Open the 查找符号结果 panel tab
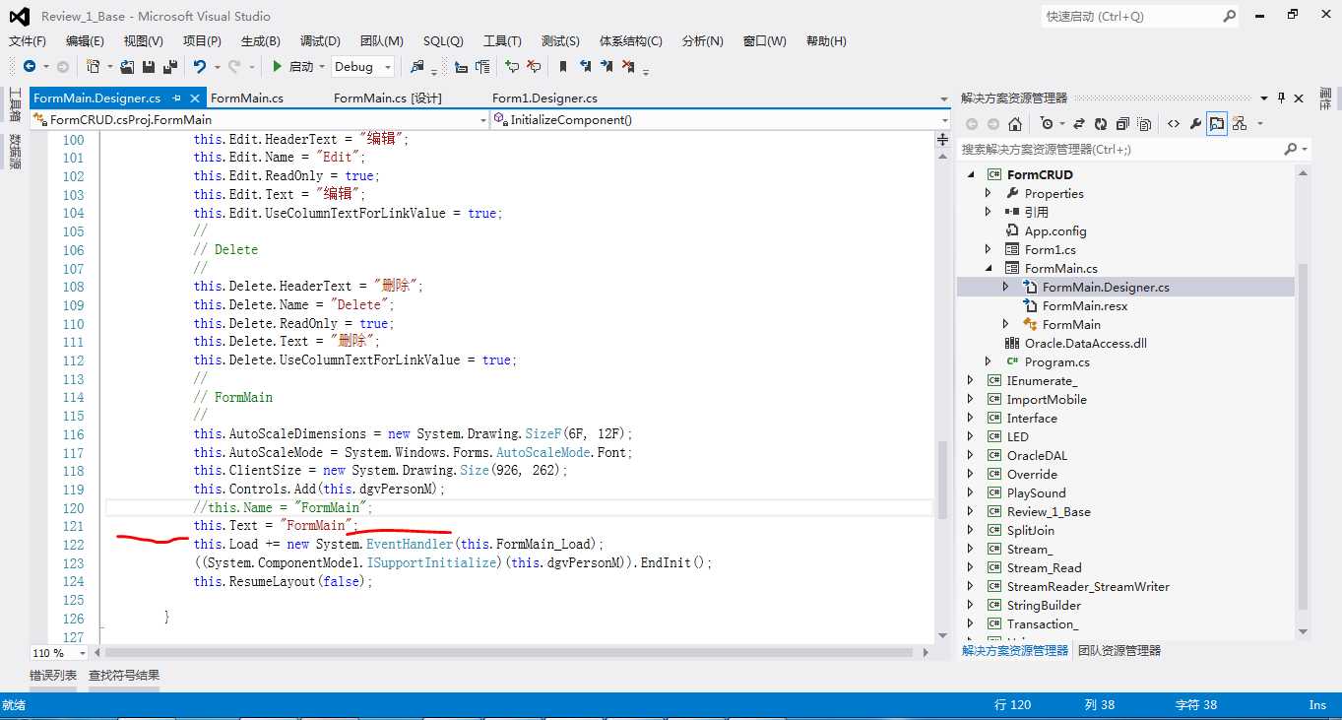This screenshot has width=1342, height=720. [x=124, y=675]
